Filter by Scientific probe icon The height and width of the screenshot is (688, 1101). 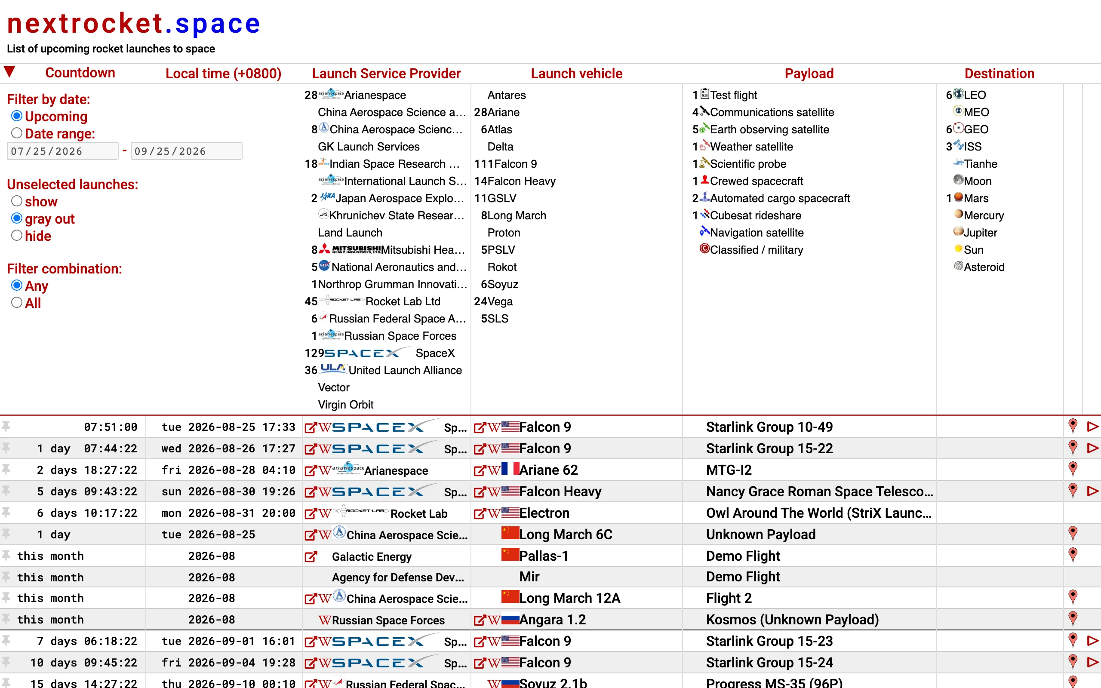click(705, 163)
